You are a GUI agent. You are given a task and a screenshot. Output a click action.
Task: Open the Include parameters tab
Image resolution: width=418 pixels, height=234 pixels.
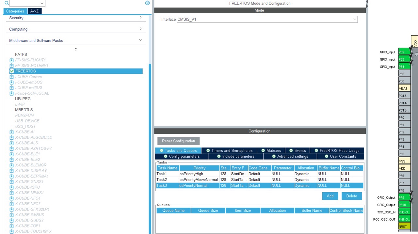(x=235, y=156)
